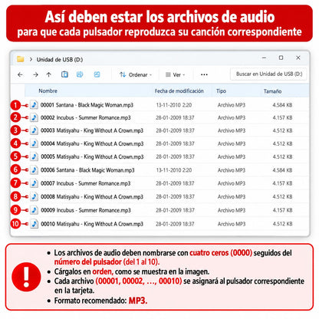Viewport: 319px width, 319px height.
Task: Sort by the Tipo column header
Action: [221, 90]
